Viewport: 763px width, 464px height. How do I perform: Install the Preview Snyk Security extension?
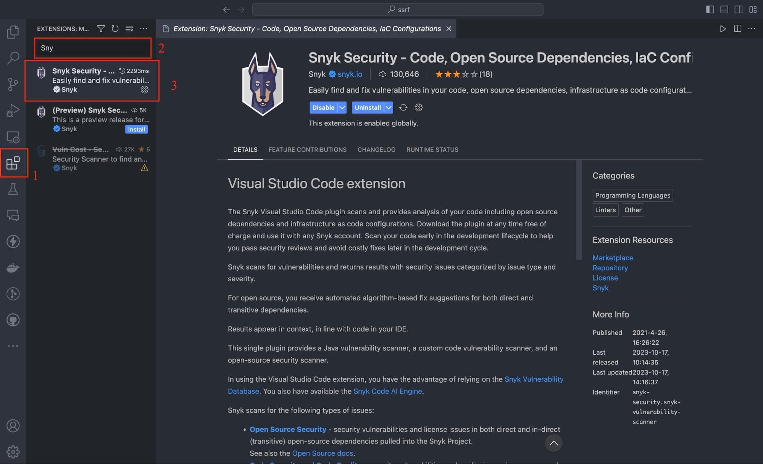pyautogui.click(x=136, y=130)
